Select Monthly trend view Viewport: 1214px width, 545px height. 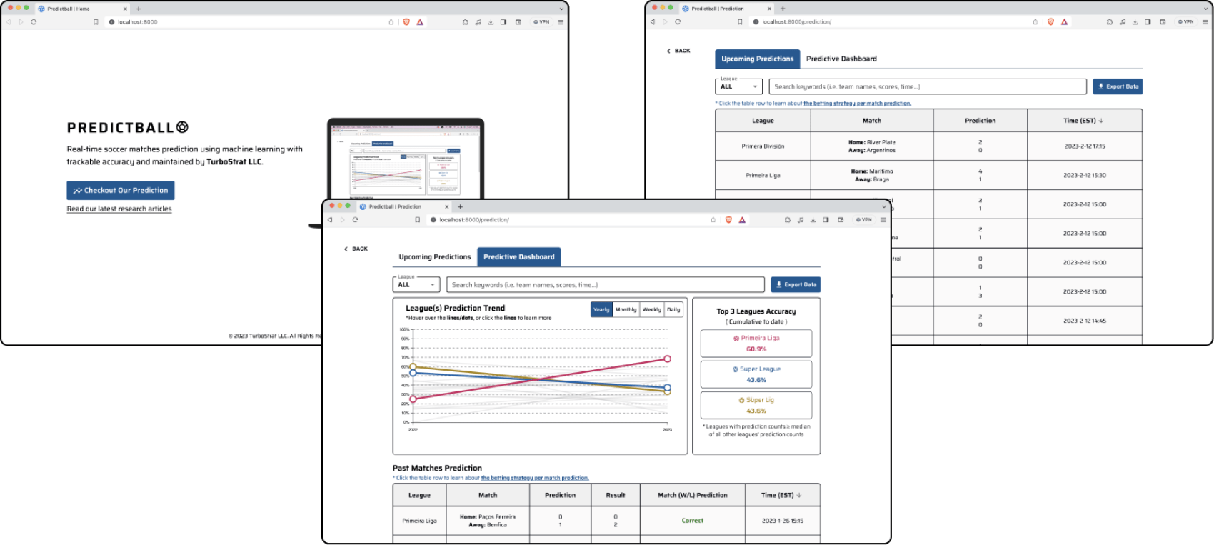(626, 310)
